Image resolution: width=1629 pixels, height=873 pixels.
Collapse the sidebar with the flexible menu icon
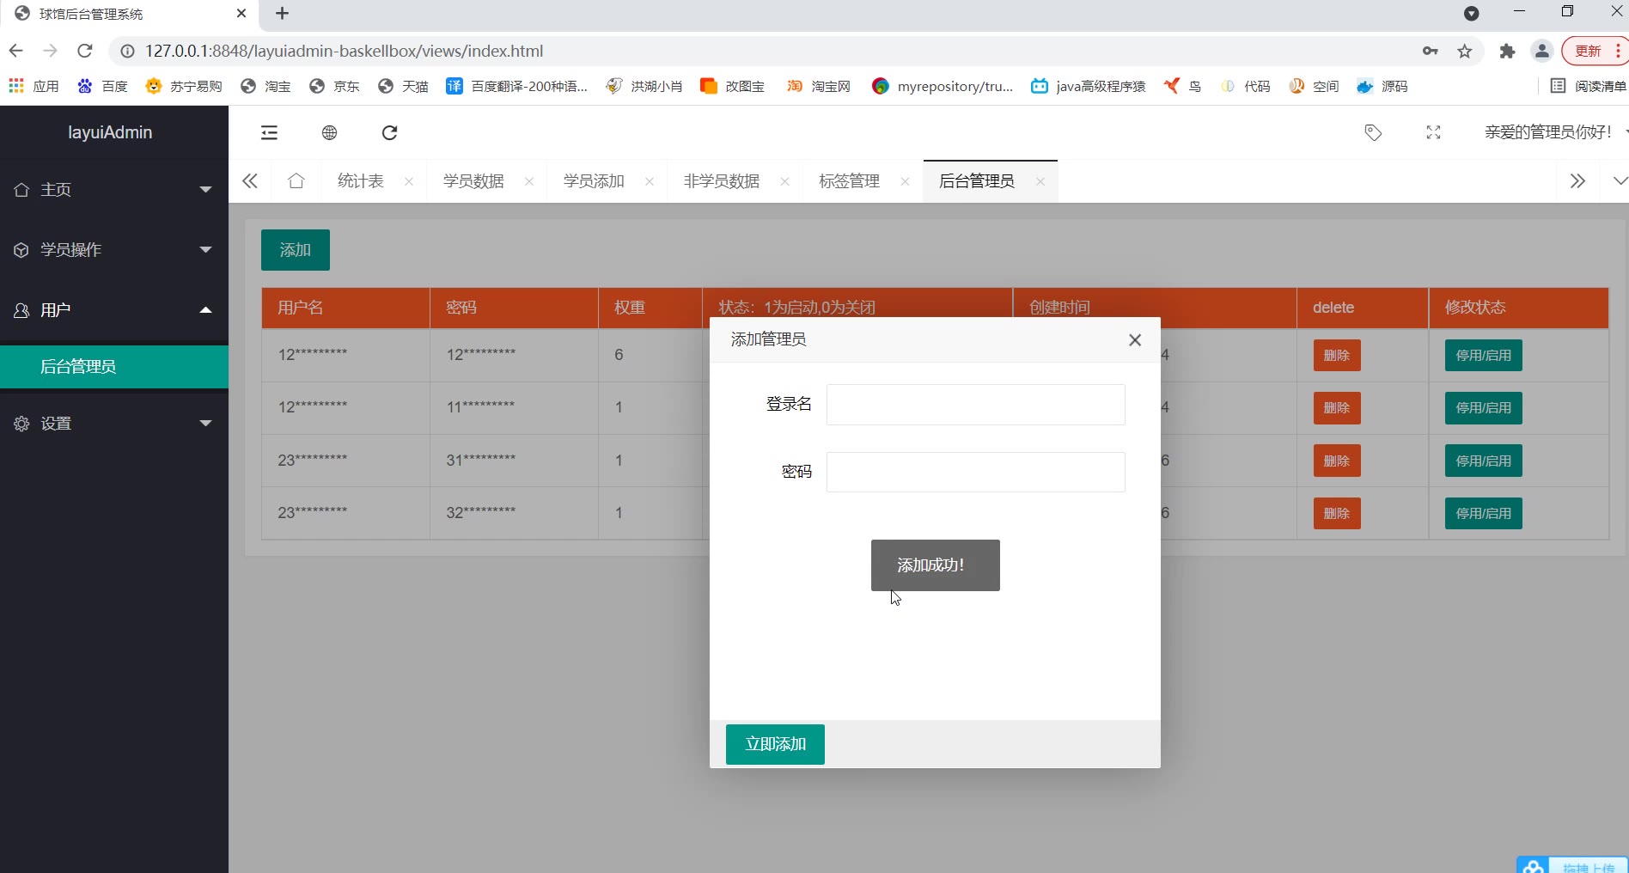click(269, 132)
